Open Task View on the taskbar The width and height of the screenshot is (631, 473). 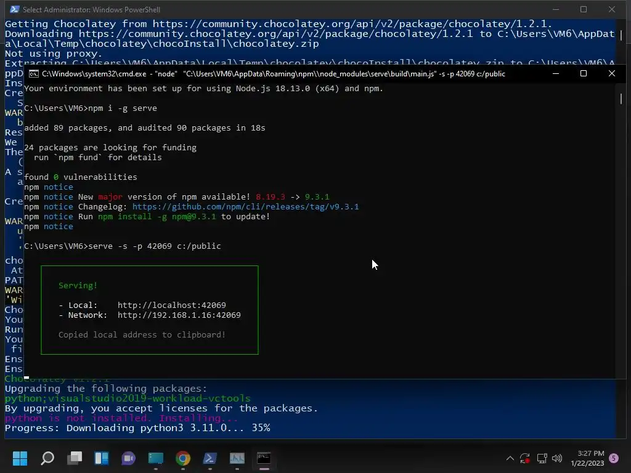pyautogui.click(x=75, y=458)
